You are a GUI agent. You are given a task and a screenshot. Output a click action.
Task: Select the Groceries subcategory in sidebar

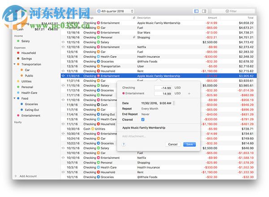(31, 104)
